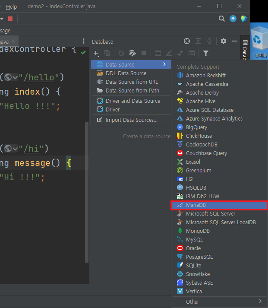This screenshot has height=308, width=268.
Task: Choose Data Source from Path
Action: pos(131,91)
